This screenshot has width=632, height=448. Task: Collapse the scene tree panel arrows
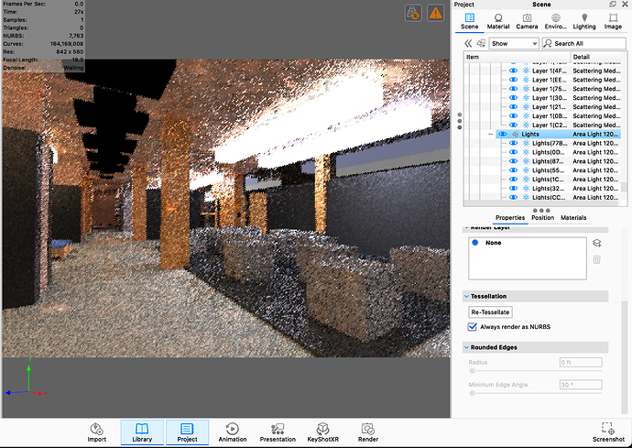(468, 43)
